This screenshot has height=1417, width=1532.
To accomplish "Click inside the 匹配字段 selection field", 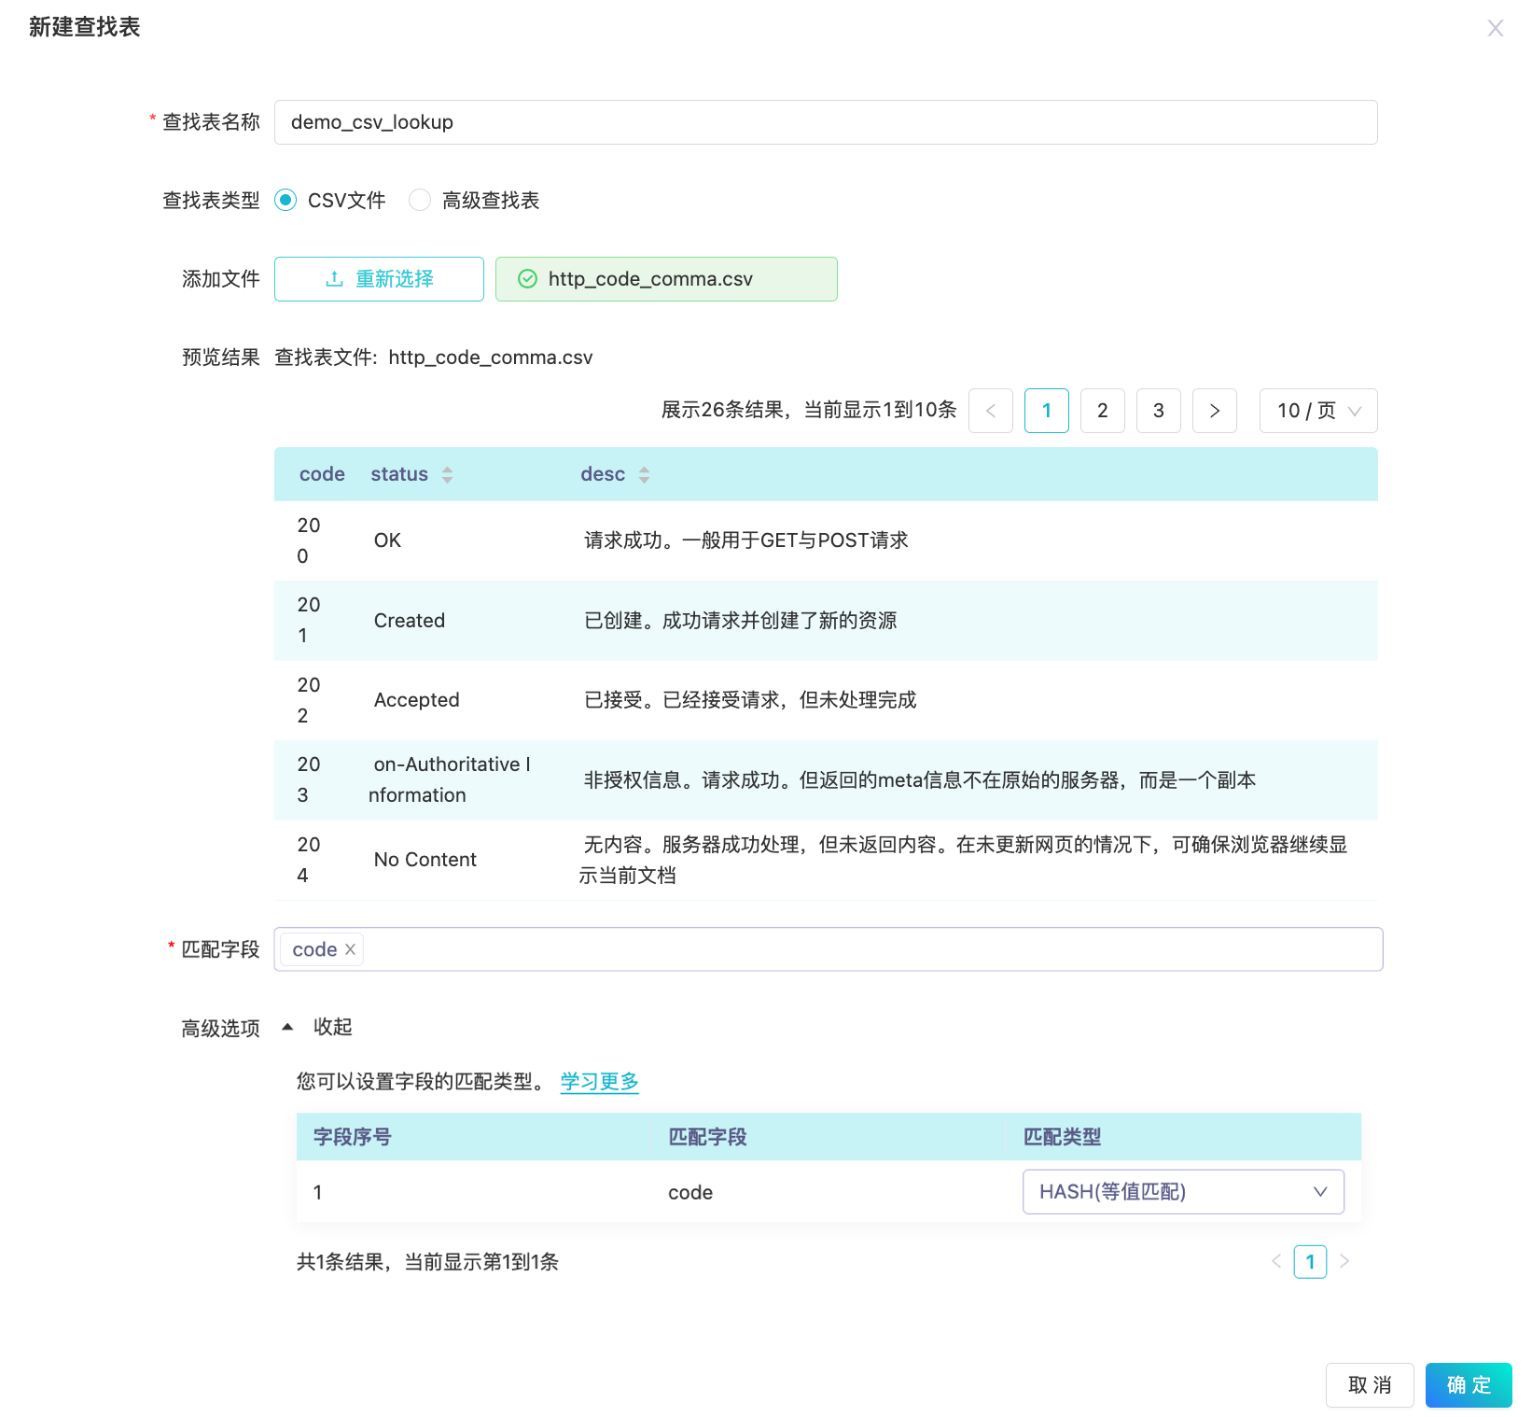I will click(x=828, y=949).
